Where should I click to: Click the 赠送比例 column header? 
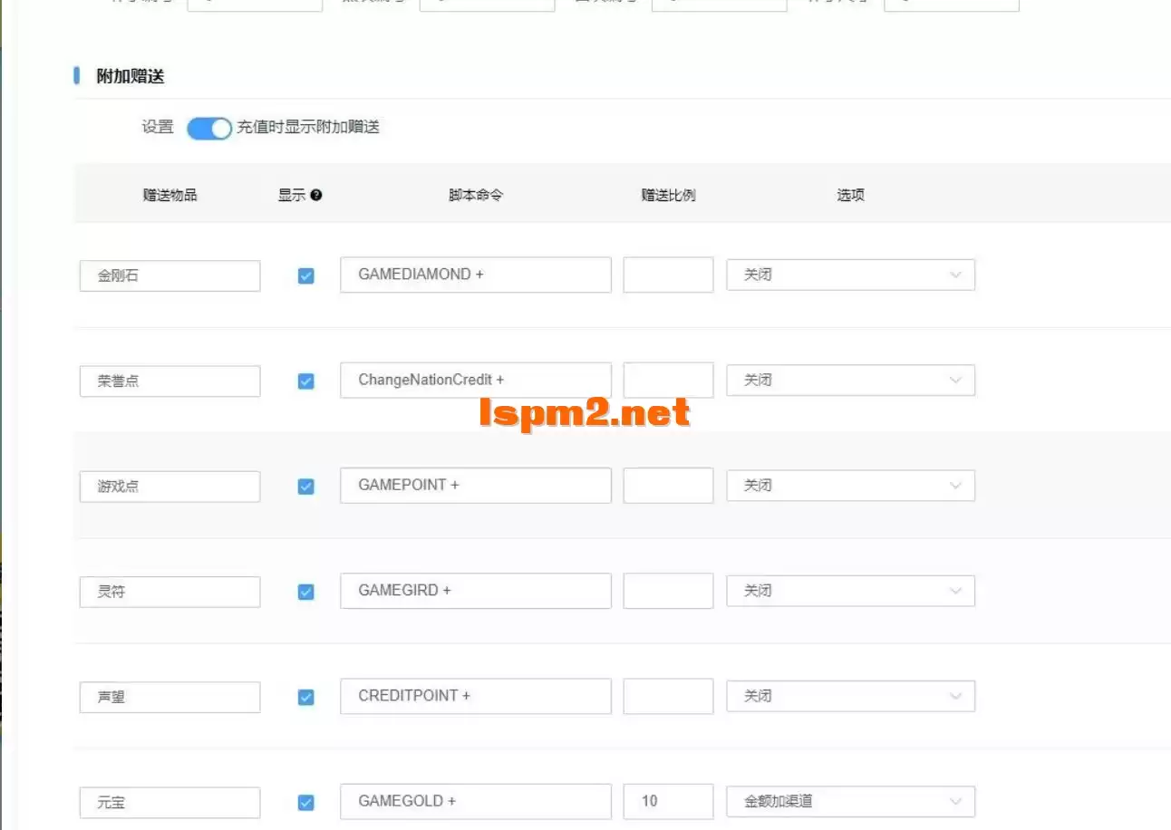click(x=668, y=195)
